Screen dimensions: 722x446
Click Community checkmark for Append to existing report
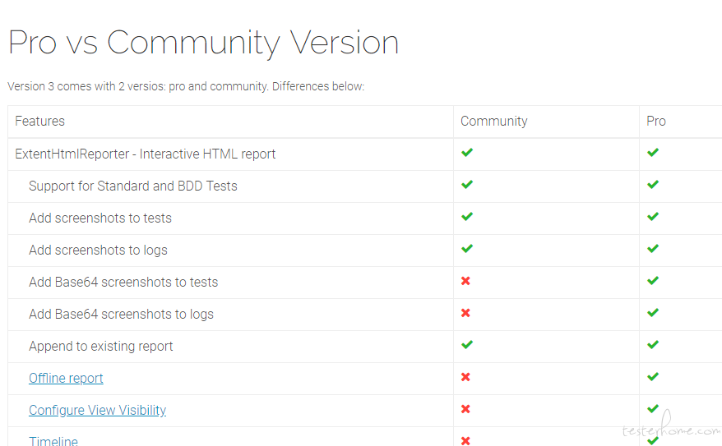(467, 344)
